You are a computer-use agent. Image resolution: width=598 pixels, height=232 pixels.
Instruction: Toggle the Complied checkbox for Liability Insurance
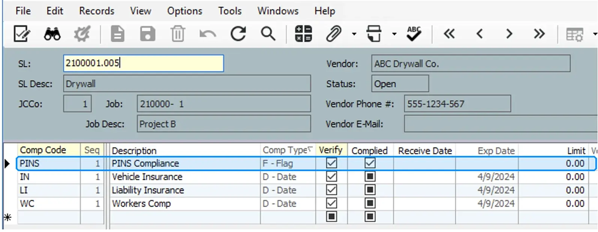[x=370, y=190]
